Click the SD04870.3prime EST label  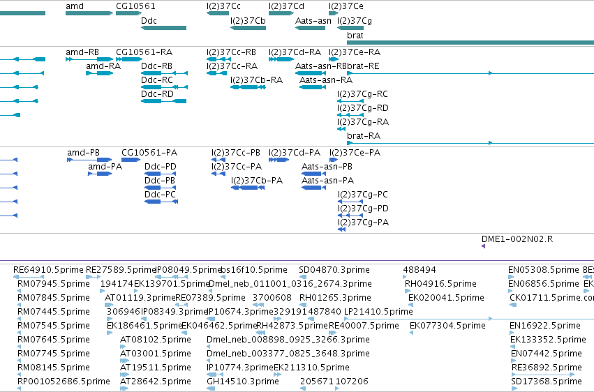334,270
